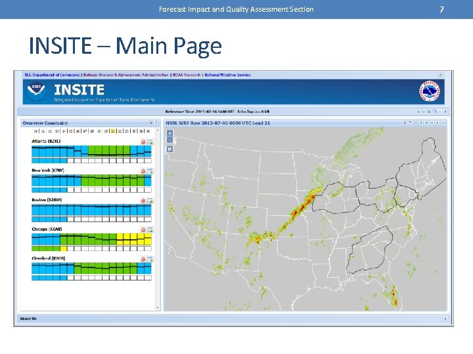Click the Chicago (KZAU) label
This screenshot has height=354, width=473.
[47, 229]
